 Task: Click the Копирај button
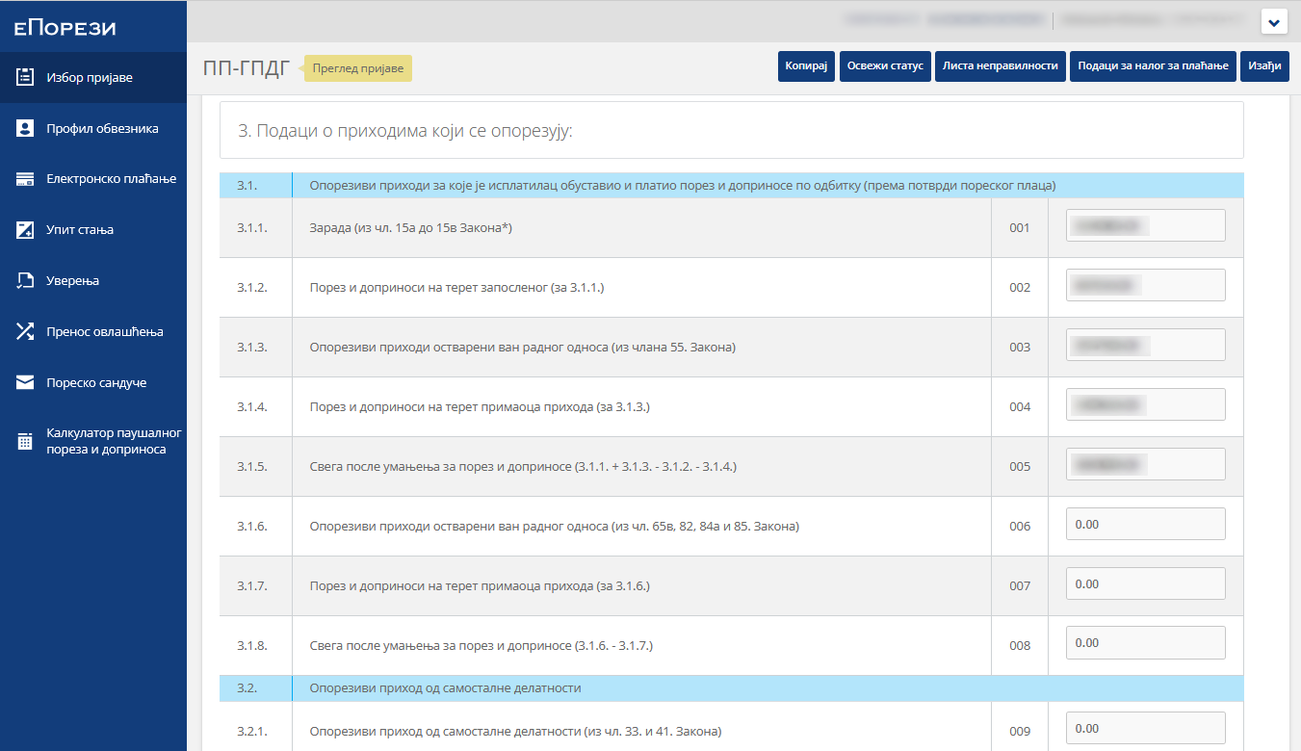click(806, 66)
